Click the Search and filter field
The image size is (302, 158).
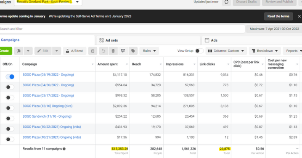click(x=122, y=29)
